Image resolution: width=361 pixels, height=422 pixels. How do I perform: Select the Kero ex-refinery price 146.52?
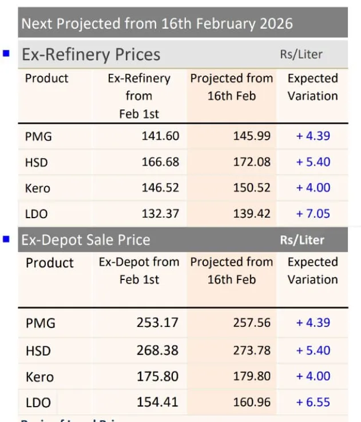(160, 188)
